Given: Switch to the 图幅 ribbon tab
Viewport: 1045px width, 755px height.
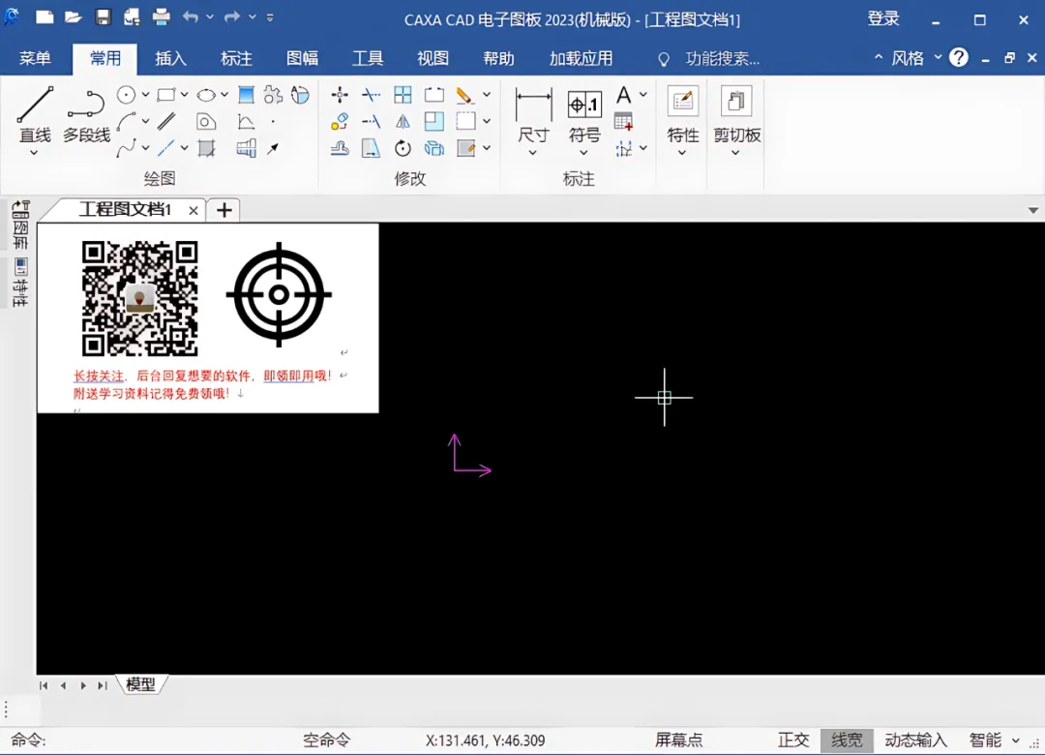Looking at the screenshot, I should [x=302, y=59].
